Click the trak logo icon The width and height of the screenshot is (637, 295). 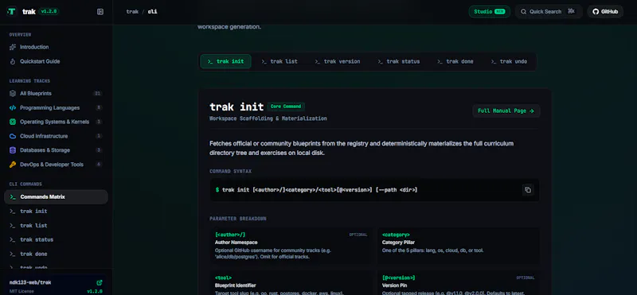tap(12, 12)
